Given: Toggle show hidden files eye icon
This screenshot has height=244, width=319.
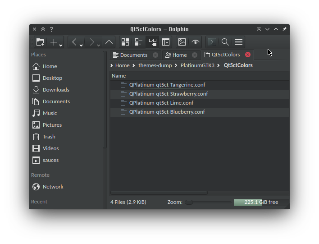Looking at the screenshot, I should point(195,42).
